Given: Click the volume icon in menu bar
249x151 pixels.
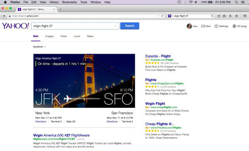Looking at the screenshot, I should coord(196,2).
